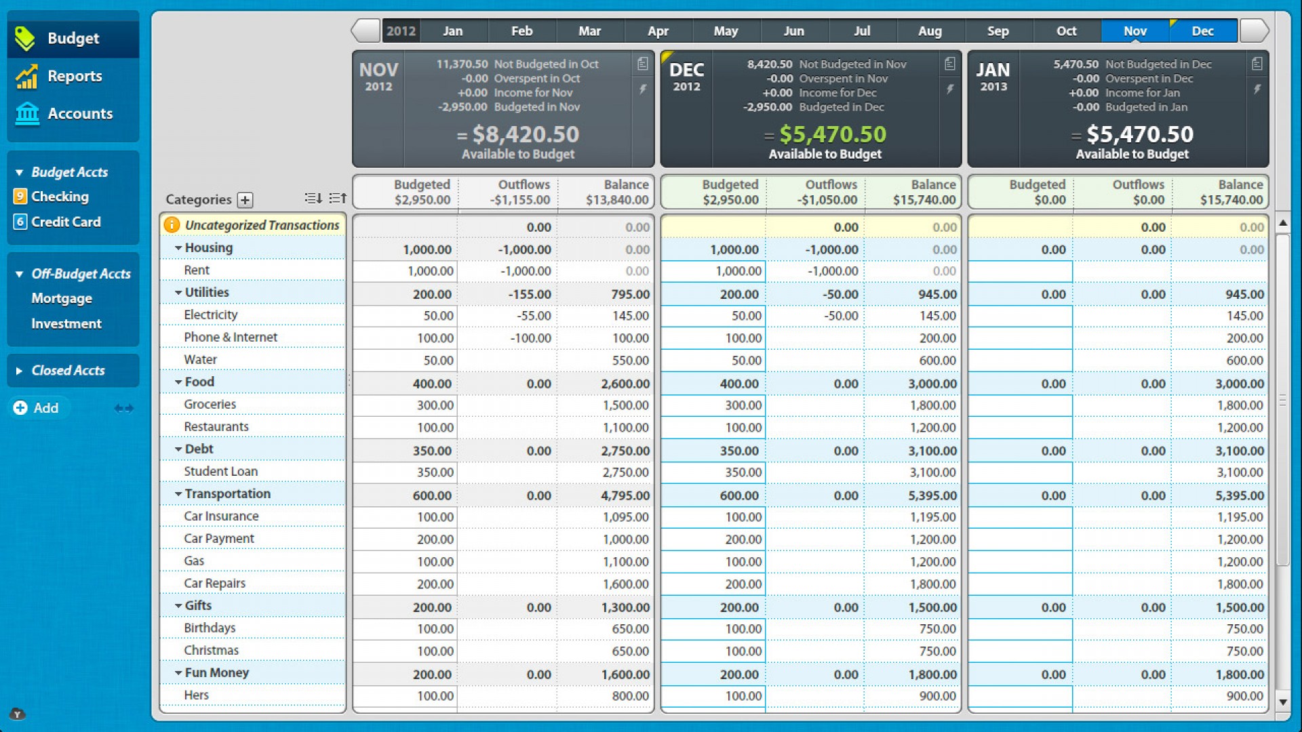This screenshot has height=732, width=1302.
Task: Switch to the May month tab
Action: [726, 30]
